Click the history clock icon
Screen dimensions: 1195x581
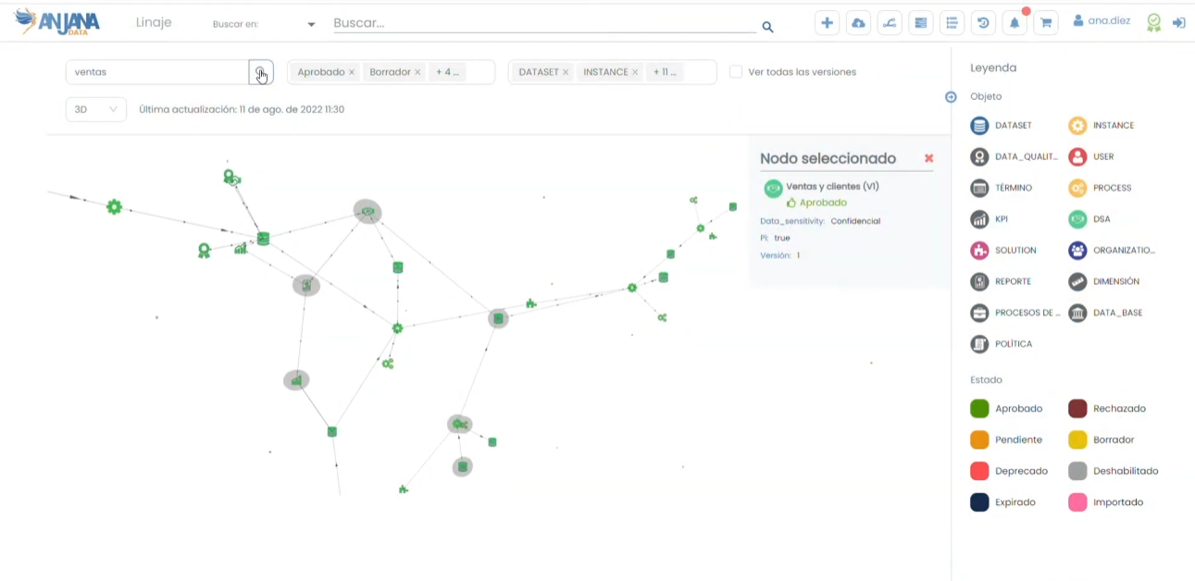(x=983, y=23)
